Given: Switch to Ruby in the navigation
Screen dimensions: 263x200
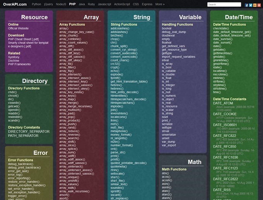Looking at the screenshot, I should [91, 4].
